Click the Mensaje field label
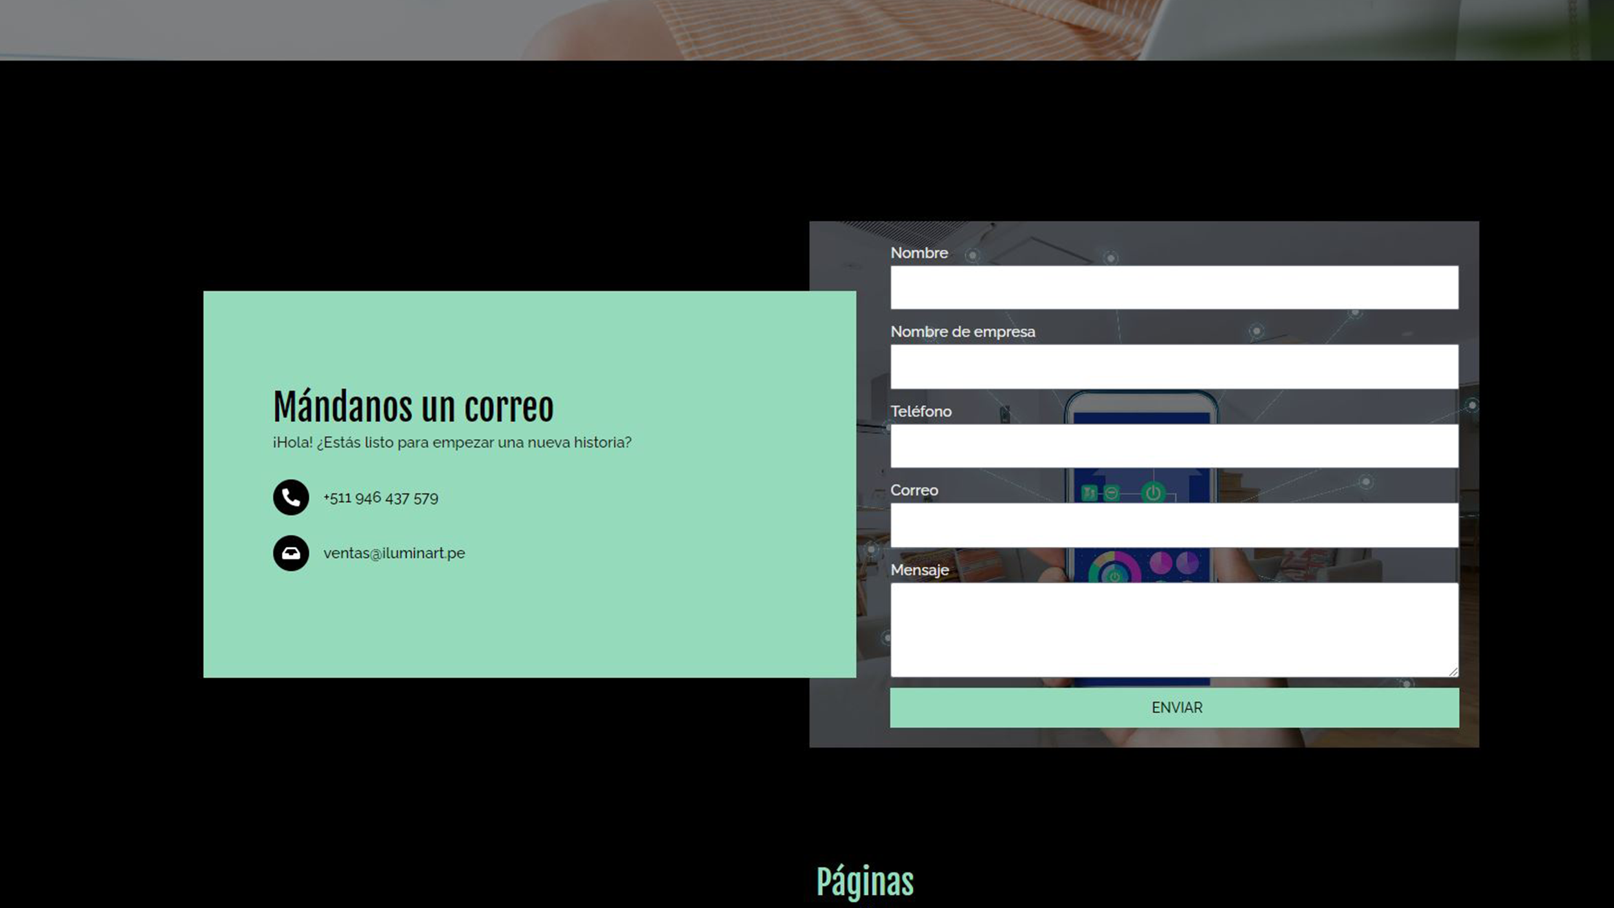 click(x=919, y=570)
